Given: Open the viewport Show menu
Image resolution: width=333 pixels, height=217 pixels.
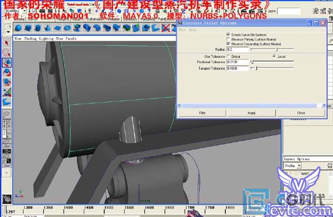Looking at the screenshot, I should point(59,39).
